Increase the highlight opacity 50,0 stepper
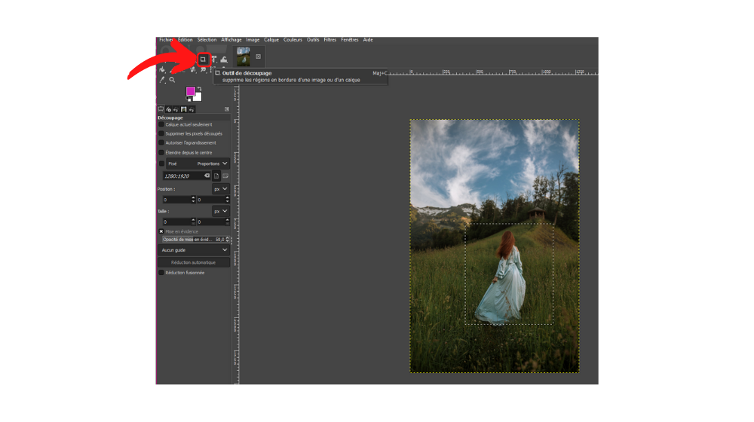 pos(228,238)
